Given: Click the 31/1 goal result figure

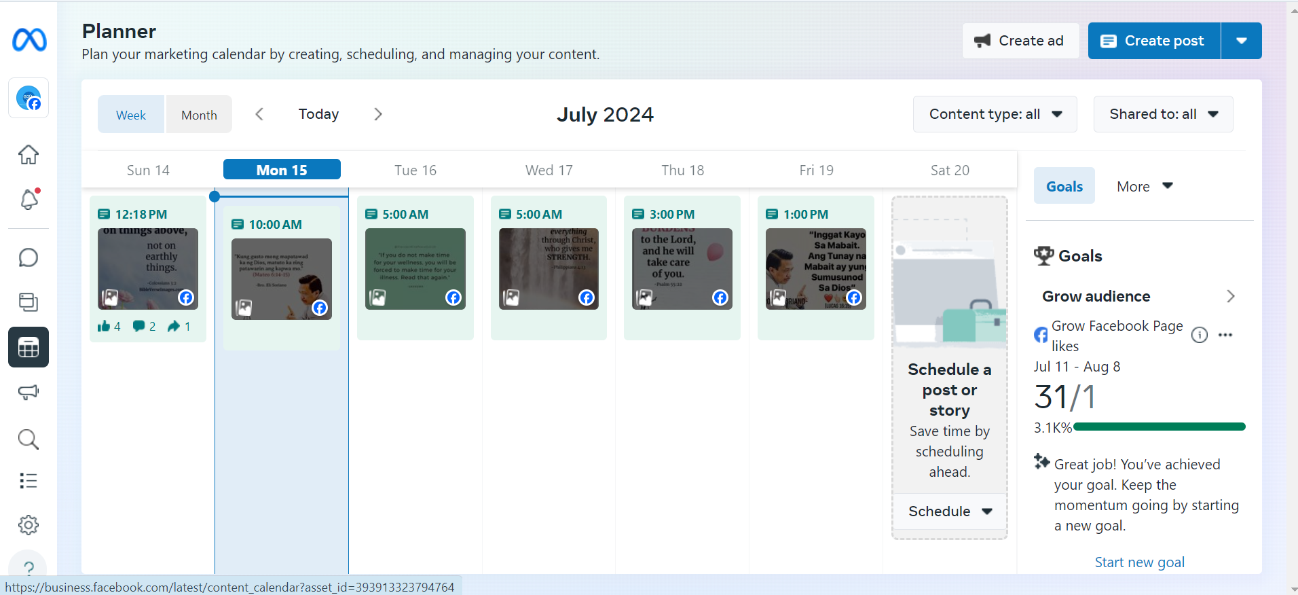Looking at the screenshot, I should 1064,397.
